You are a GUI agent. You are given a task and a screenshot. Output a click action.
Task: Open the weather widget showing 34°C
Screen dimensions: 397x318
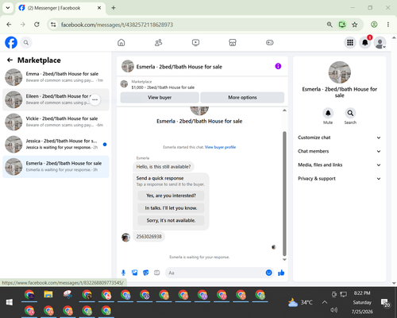point(301,302)
